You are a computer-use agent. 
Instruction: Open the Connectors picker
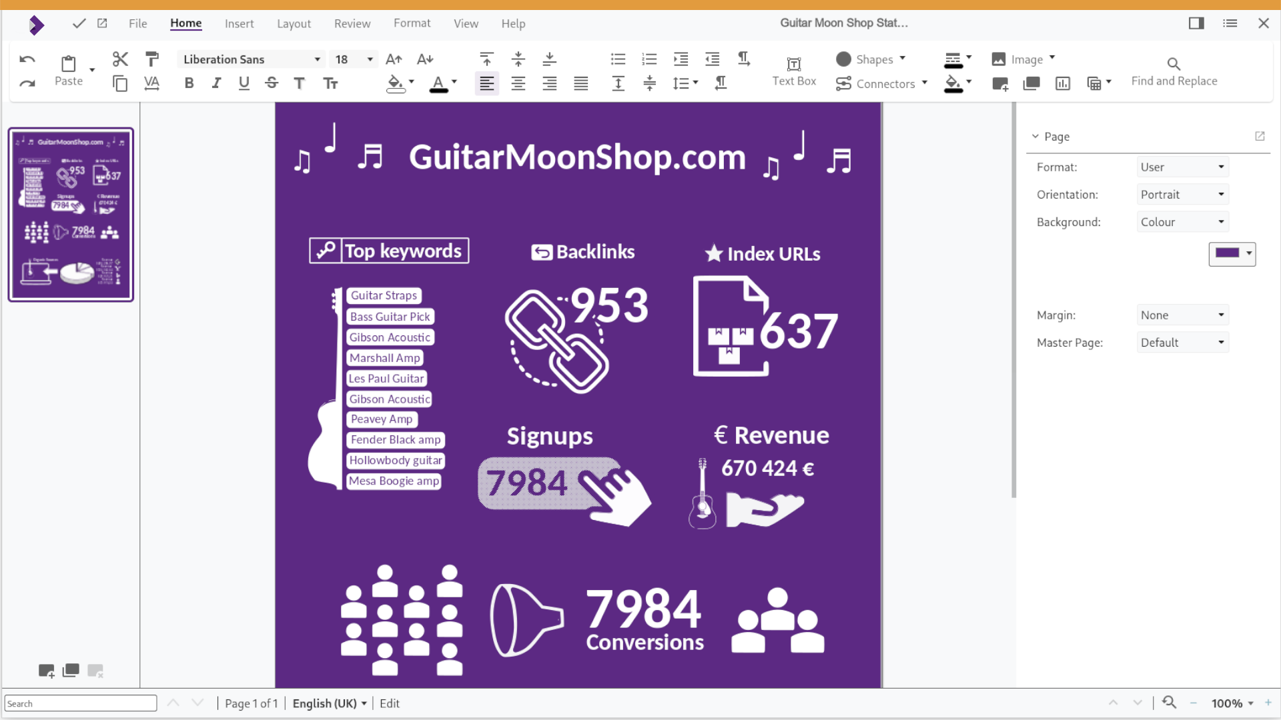881,84
